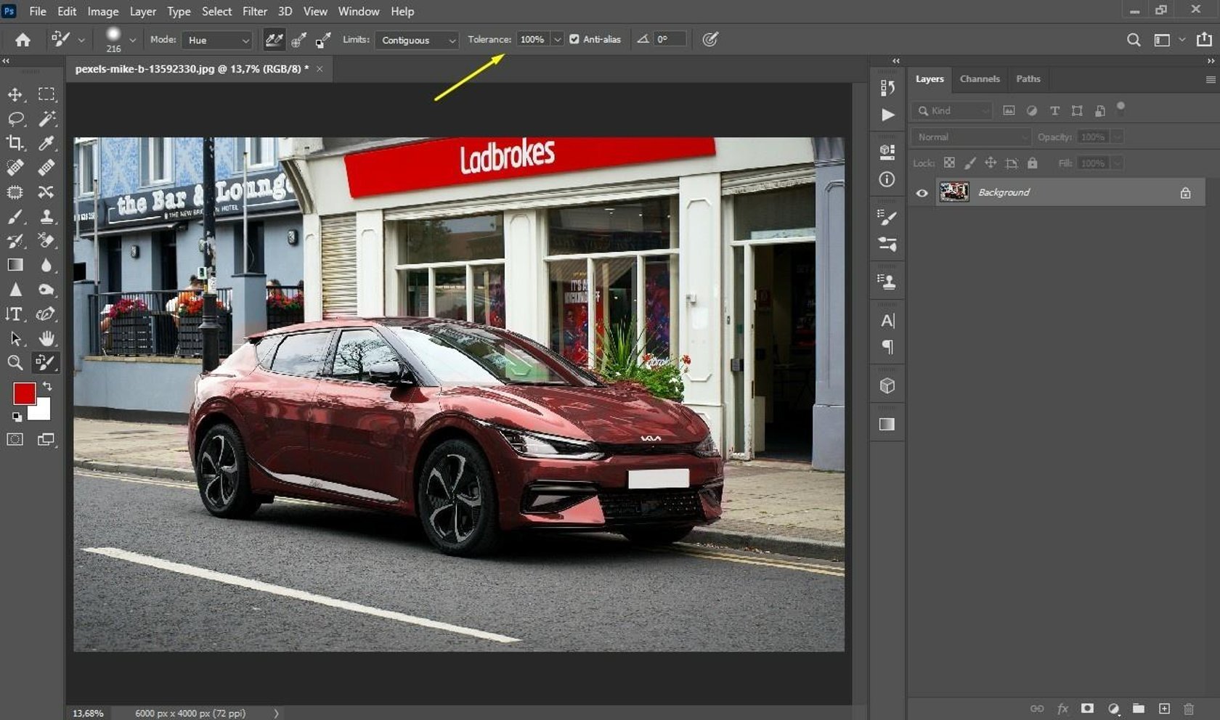The width and height of the screenshot is (1220, 720).
Task: Open the Filter menu
Action: (x=255, y=11)
